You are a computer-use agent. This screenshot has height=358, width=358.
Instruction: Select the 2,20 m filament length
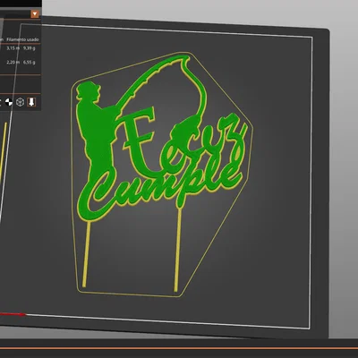[x=13, y=63]
